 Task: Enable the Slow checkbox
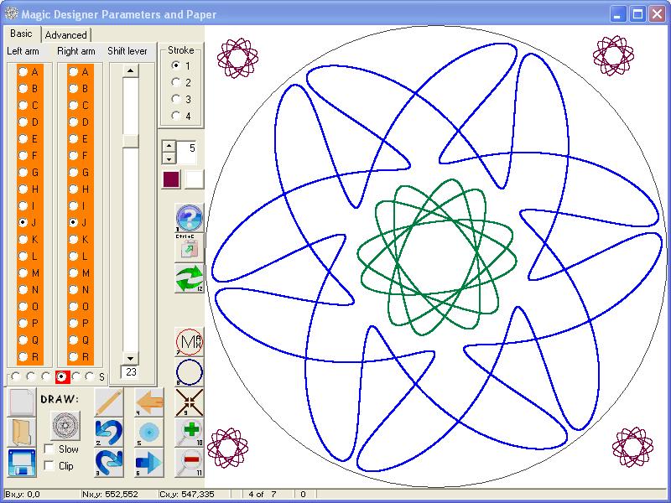(49, 449)
